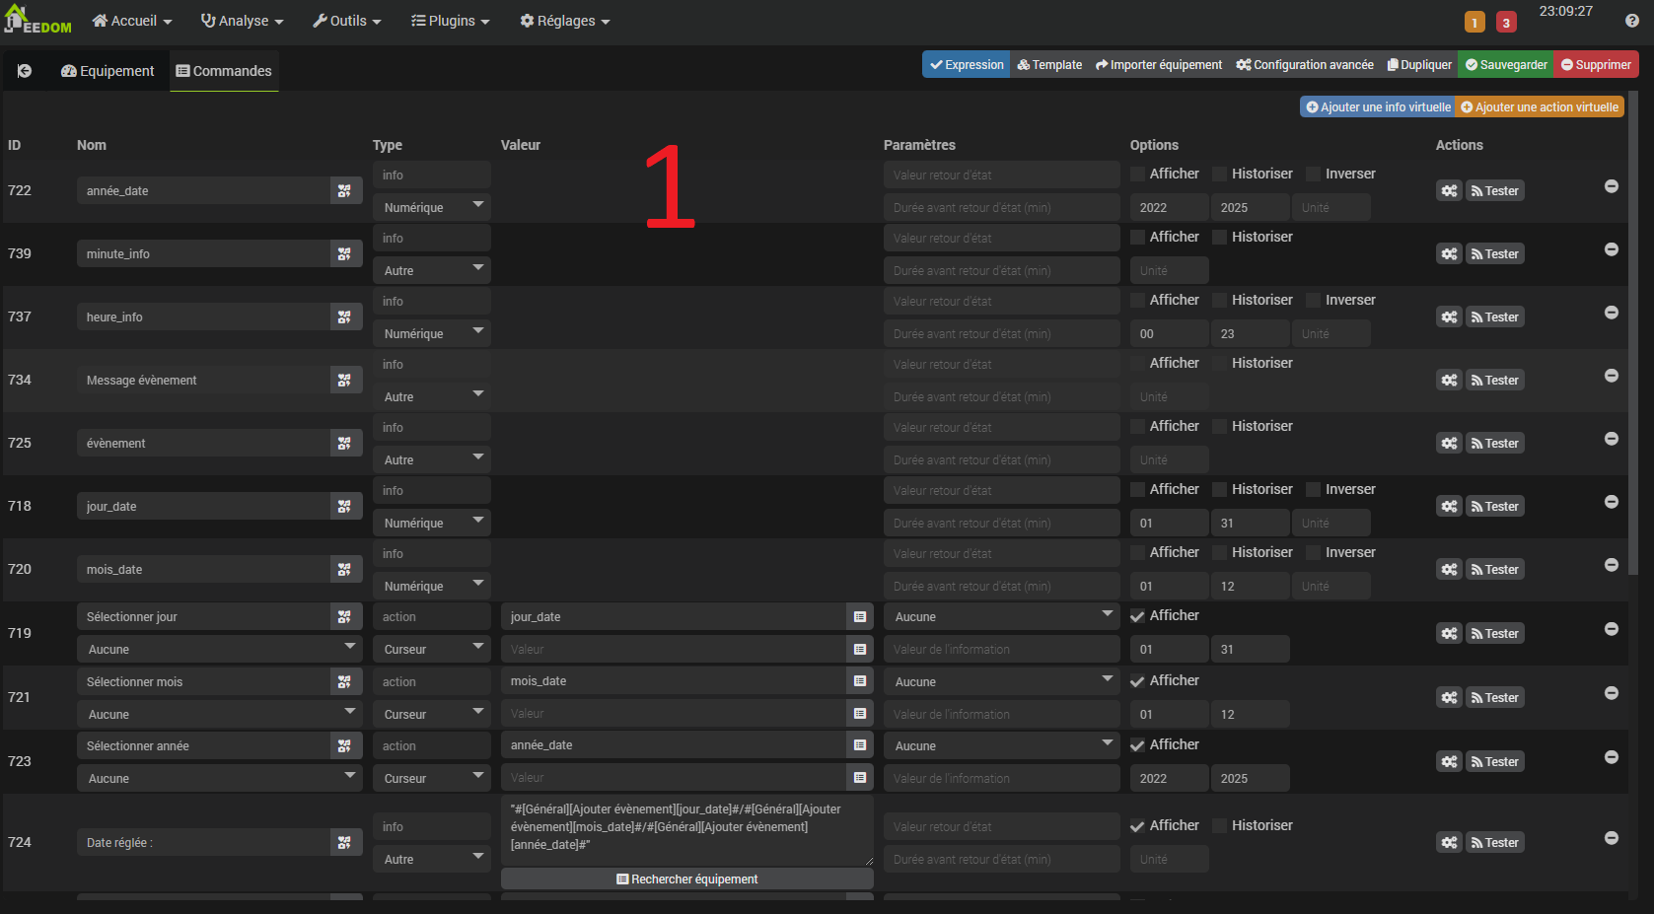Expand Curseur subtype dropdown for Sélectionner mois
1654x914 pixels.
431,715
